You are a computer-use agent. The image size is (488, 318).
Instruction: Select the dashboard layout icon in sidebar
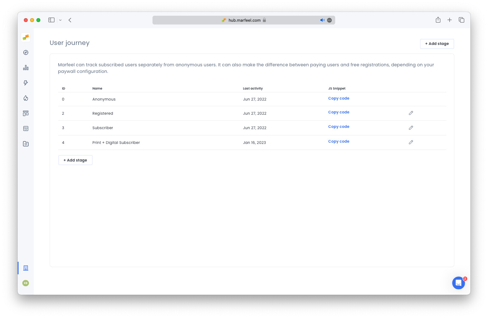(x=25, y=113)
